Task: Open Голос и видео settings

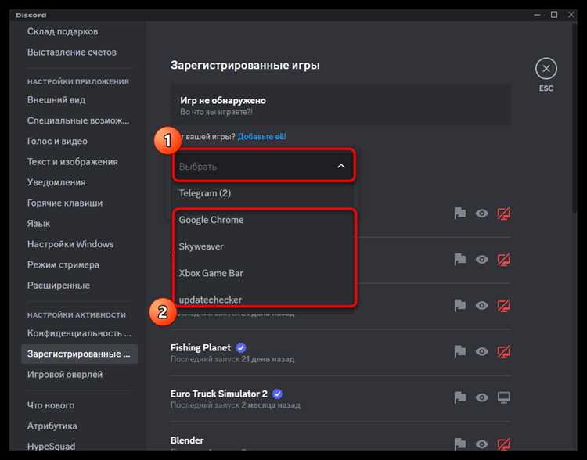Action: pyautogui.click(x=57, y=141)
